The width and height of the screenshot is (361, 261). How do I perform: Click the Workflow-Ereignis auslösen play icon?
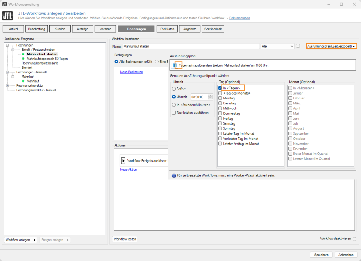tap(124, 160)
